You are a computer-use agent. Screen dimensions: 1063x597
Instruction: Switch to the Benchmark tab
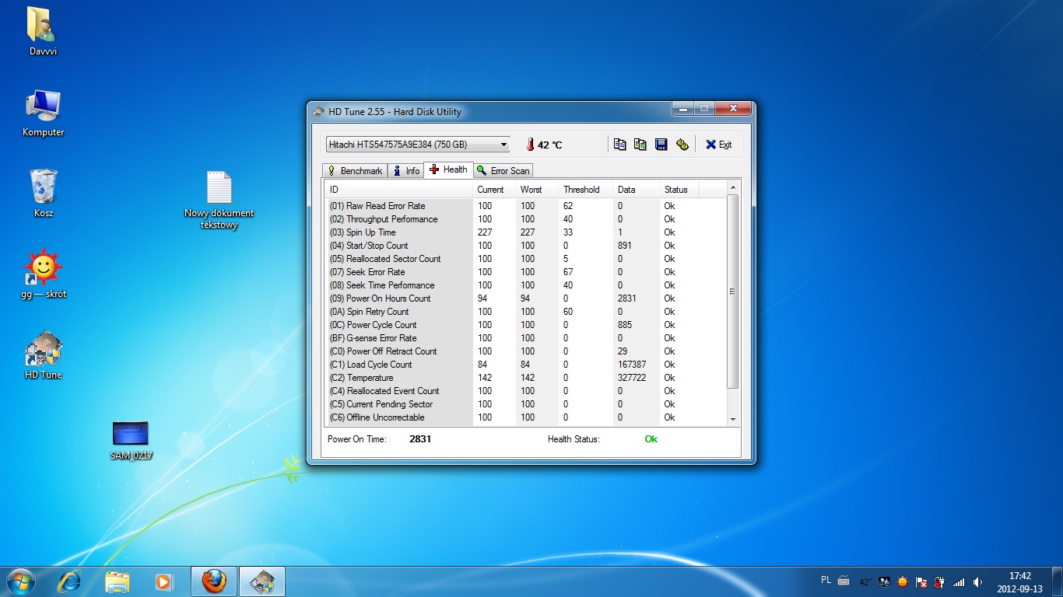point(354,170)
